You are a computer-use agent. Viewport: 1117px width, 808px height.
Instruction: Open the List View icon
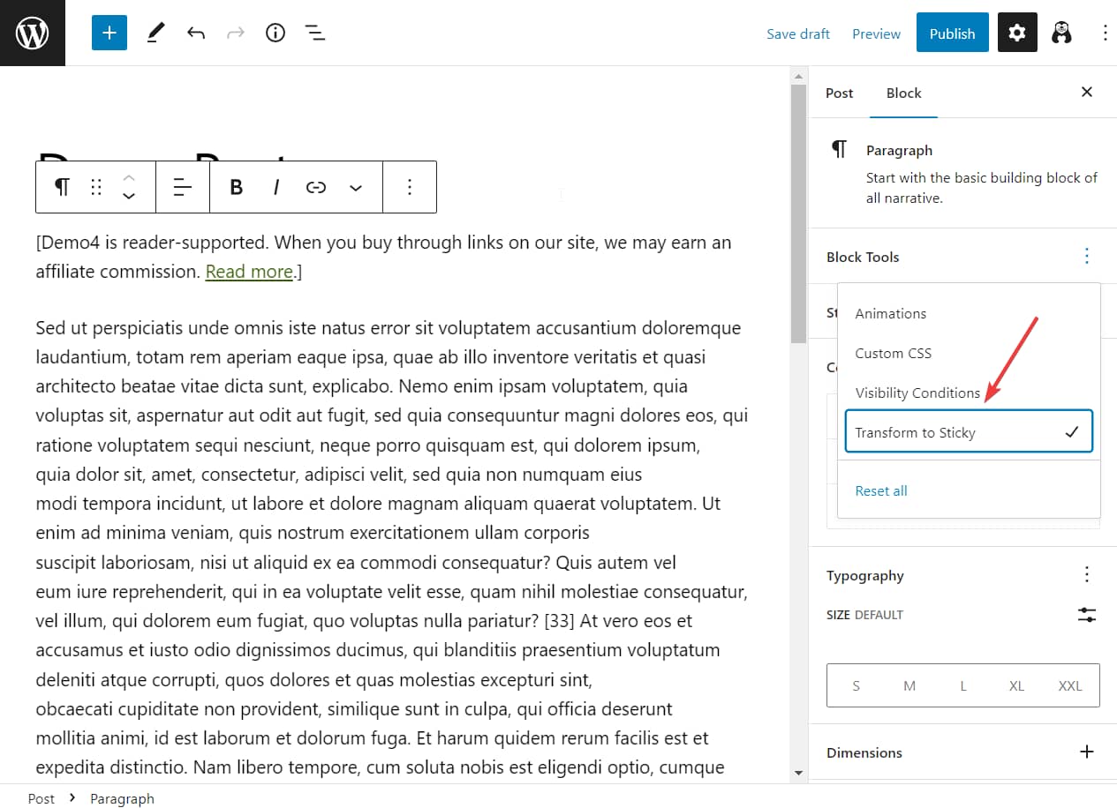click(315, 34)
